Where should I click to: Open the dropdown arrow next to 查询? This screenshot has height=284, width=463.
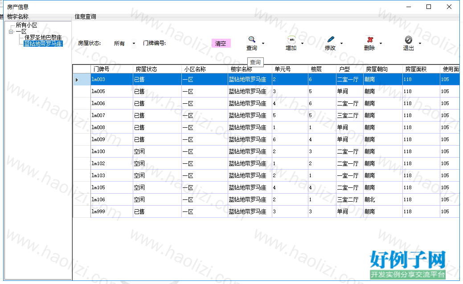(x=263, y=43)
